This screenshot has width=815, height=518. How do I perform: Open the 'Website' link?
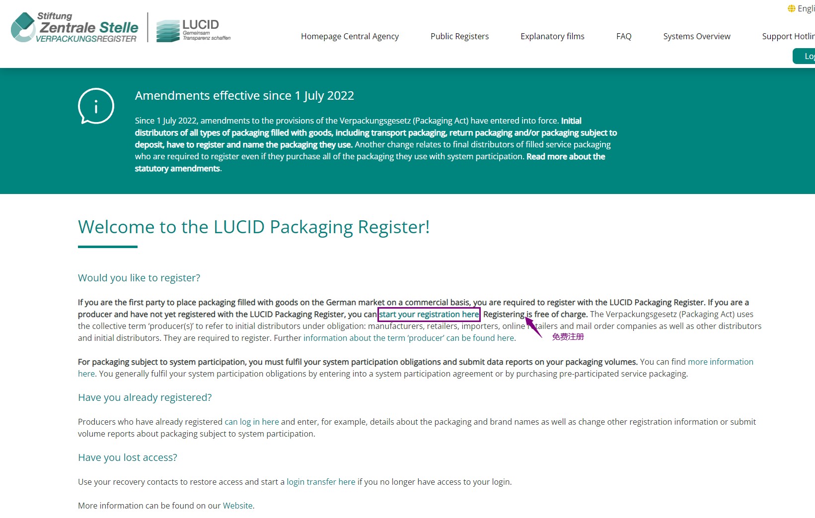point(237,506)
